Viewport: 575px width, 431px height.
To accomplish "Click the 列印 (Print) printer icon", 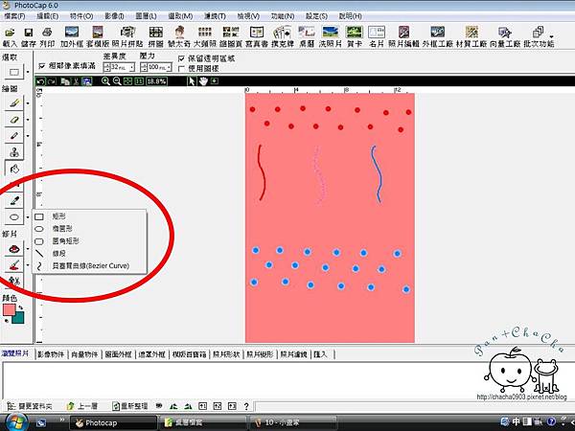I will 47,36.
